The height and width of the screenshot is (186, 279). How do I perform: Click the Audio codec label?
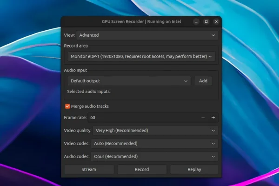click(77, 156)
